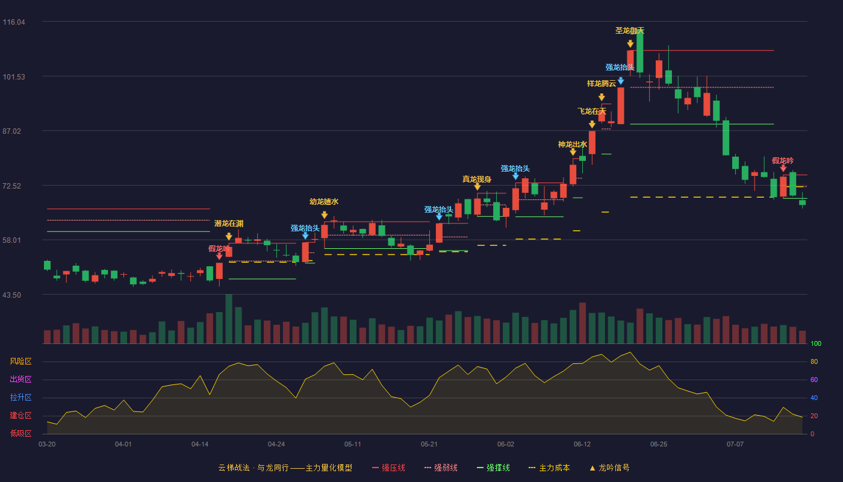Image resolution: width=843 pixels, height=482 pixels.
Task: Toggle the 强压线 legend series
Action: coord(388,468)
